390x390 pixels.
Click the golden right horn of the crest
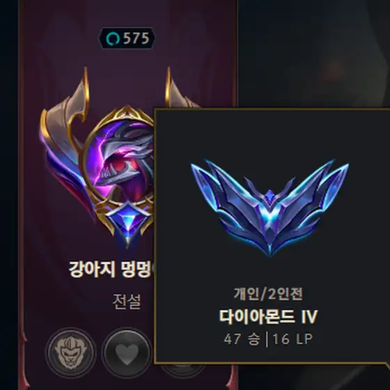pyautogui.click(x=171, y=87)
